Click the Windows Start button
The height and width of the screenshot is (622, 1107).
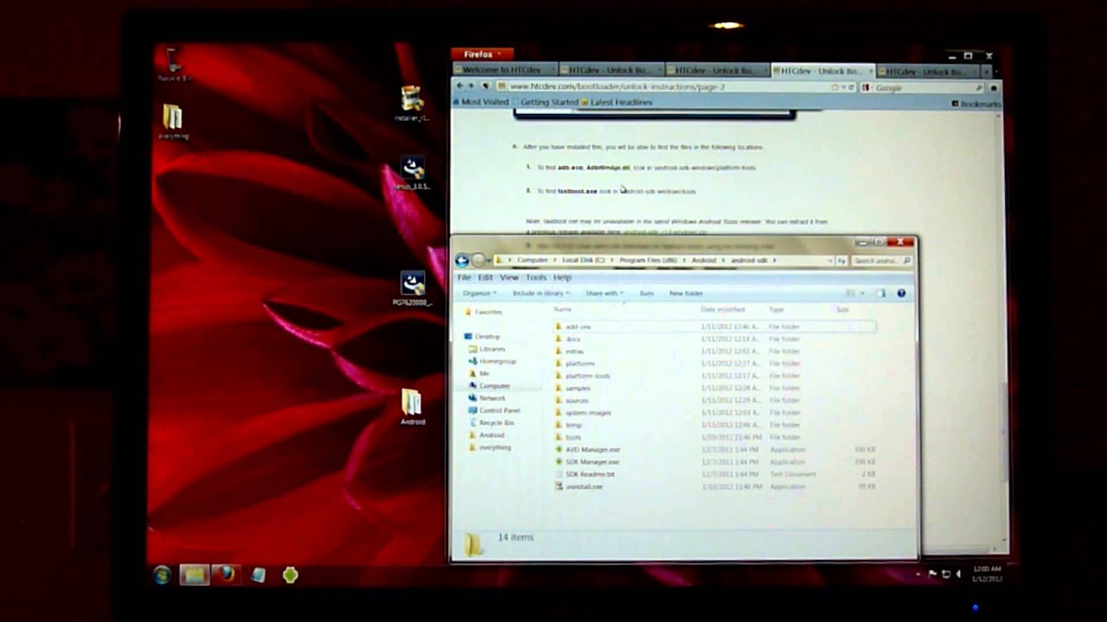coord(162,574)
